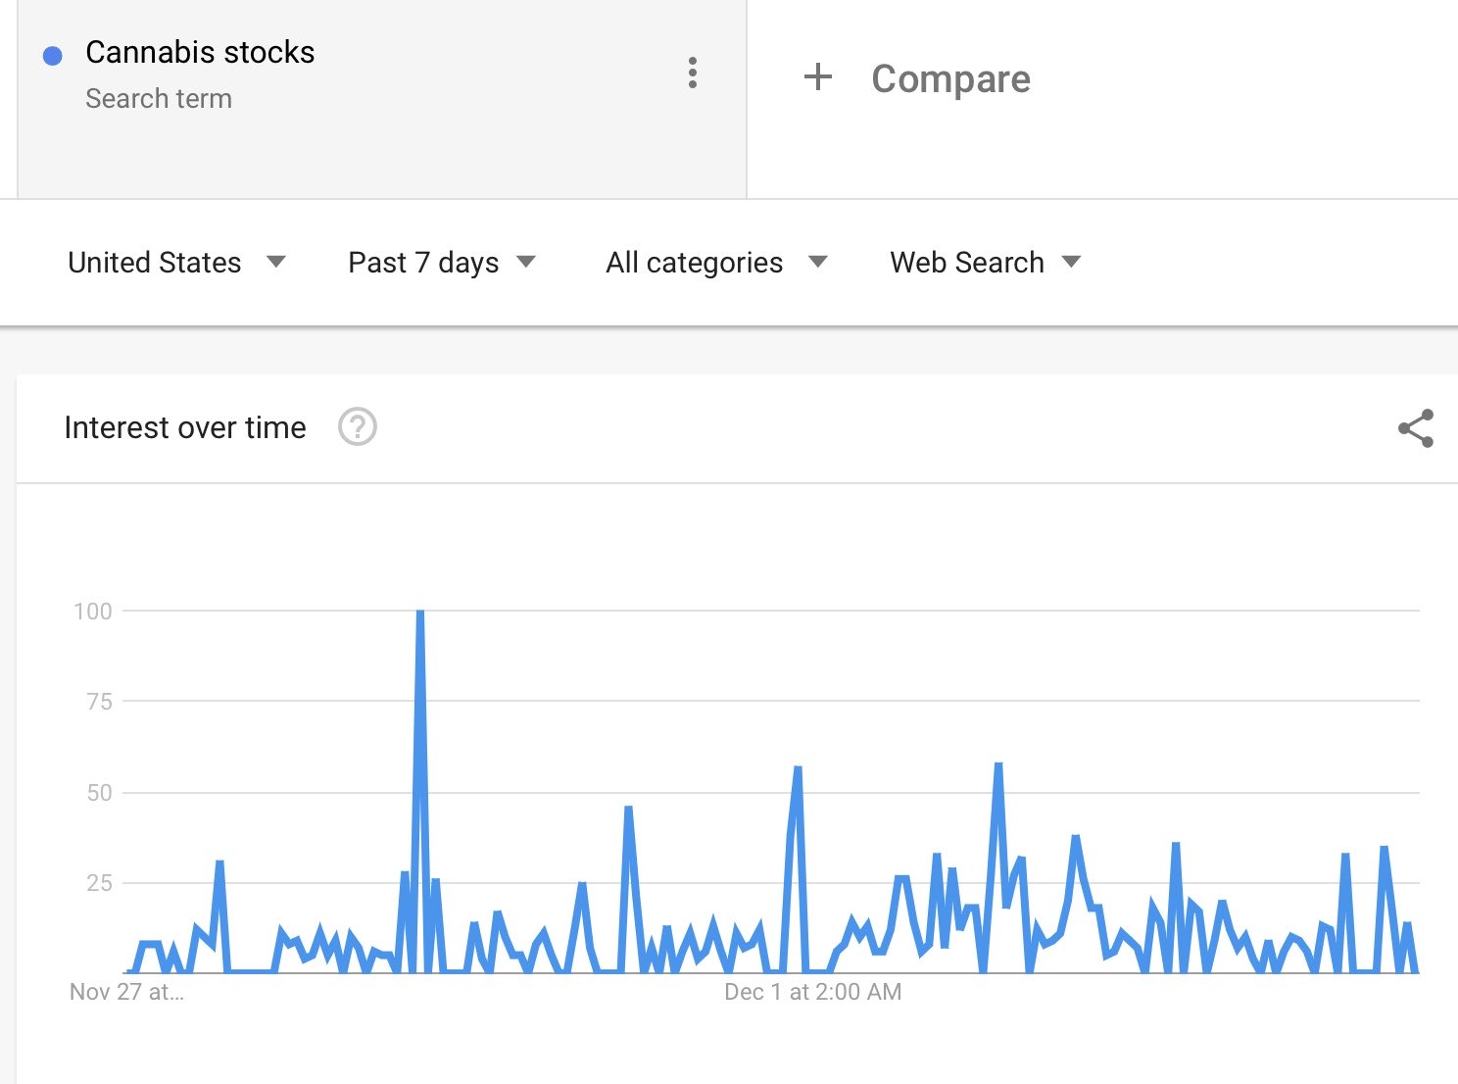The width and height of the screenshot is (1458, 1084).
Task: Click the Nov 27 axis label
Action: pos(126,992)
